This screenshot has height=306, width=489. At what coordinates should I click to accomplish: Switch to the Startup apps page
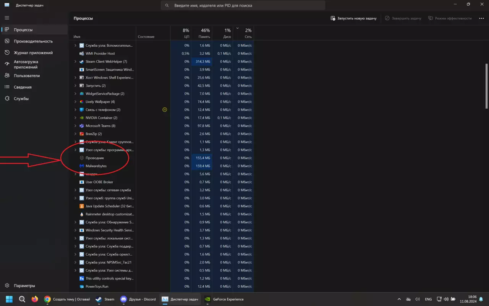click(x=26, y=64)
